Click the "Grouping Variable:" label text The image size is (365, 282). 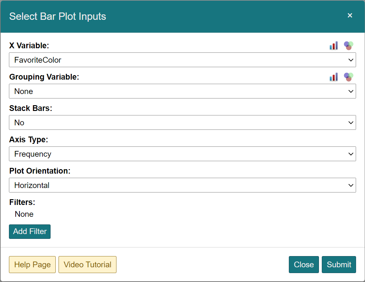pyautogui.click(x=44, y=77)
